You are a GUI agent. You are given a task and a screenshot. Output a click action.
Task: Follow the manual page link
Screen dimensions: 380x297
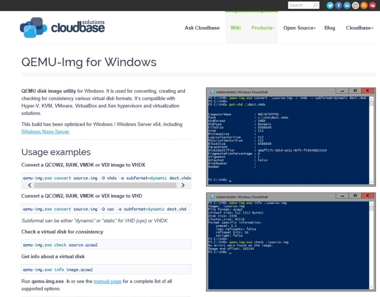107,281
